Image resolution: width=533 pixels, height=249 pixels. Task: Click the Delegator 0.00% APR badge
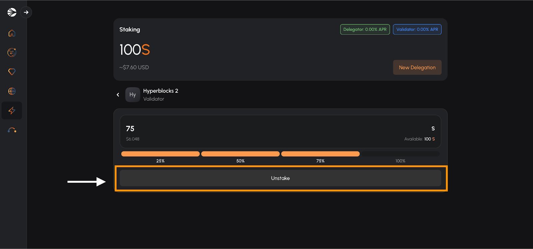tap(365, 29)
